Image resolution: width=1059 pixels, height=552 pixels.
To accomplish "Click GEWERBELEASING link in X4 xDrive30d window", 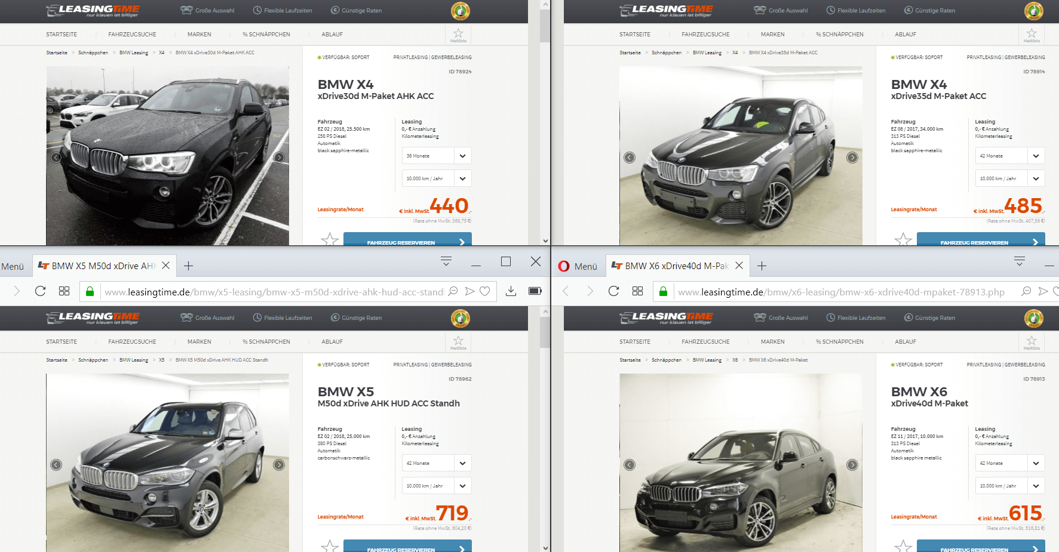I will point(452,57).
